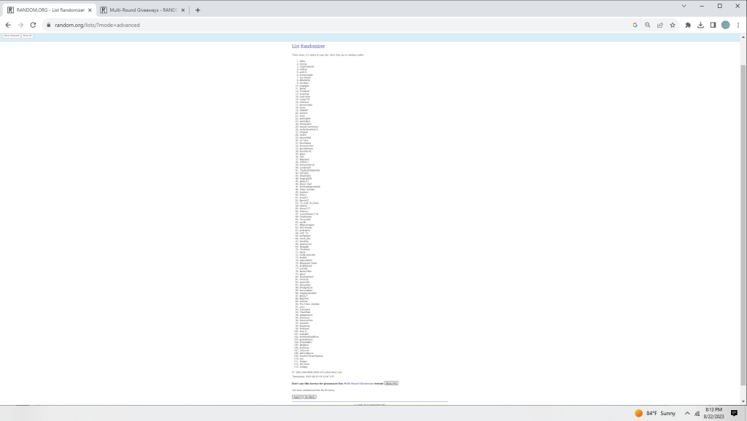Viewport: 747px width, 421px height.
Task: Click the Allow Selected cookie button
Action: point(12,36)
